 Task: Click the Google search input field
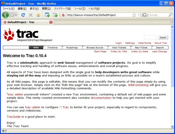[x=158, y=15]
